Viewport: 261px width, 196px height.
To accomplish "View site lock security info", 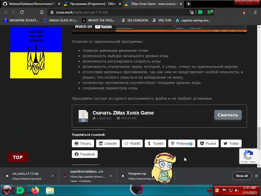I will click(x=52, y=12).
